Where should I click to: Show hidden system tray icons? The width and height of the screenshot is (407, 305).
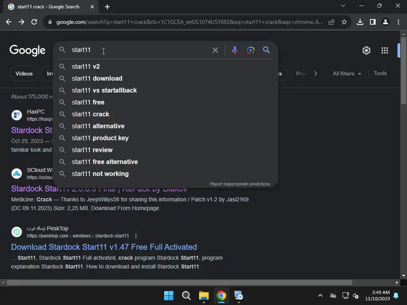pos(320,295)
